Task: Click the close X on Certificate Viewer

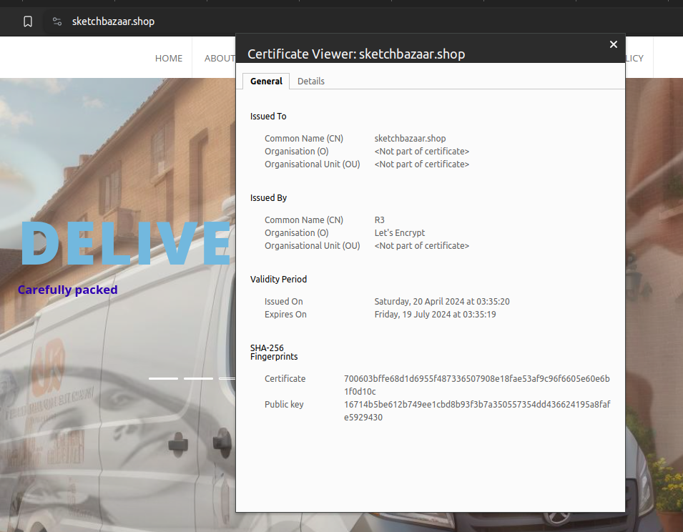Action: point(613,44)
